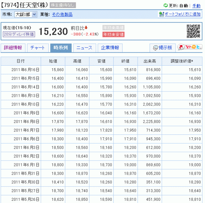Viewport: 205px width, 203px height.
Task: Click the Yahoo Y! bookmark icon
Action: click(x=188, y=47)
